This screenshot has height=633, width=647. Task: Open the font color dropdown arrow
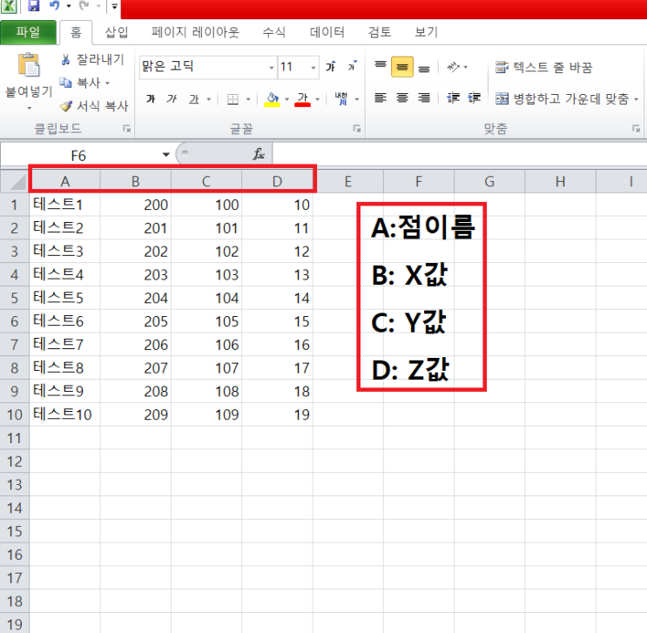pyautogui.click(x=317, y=99)
